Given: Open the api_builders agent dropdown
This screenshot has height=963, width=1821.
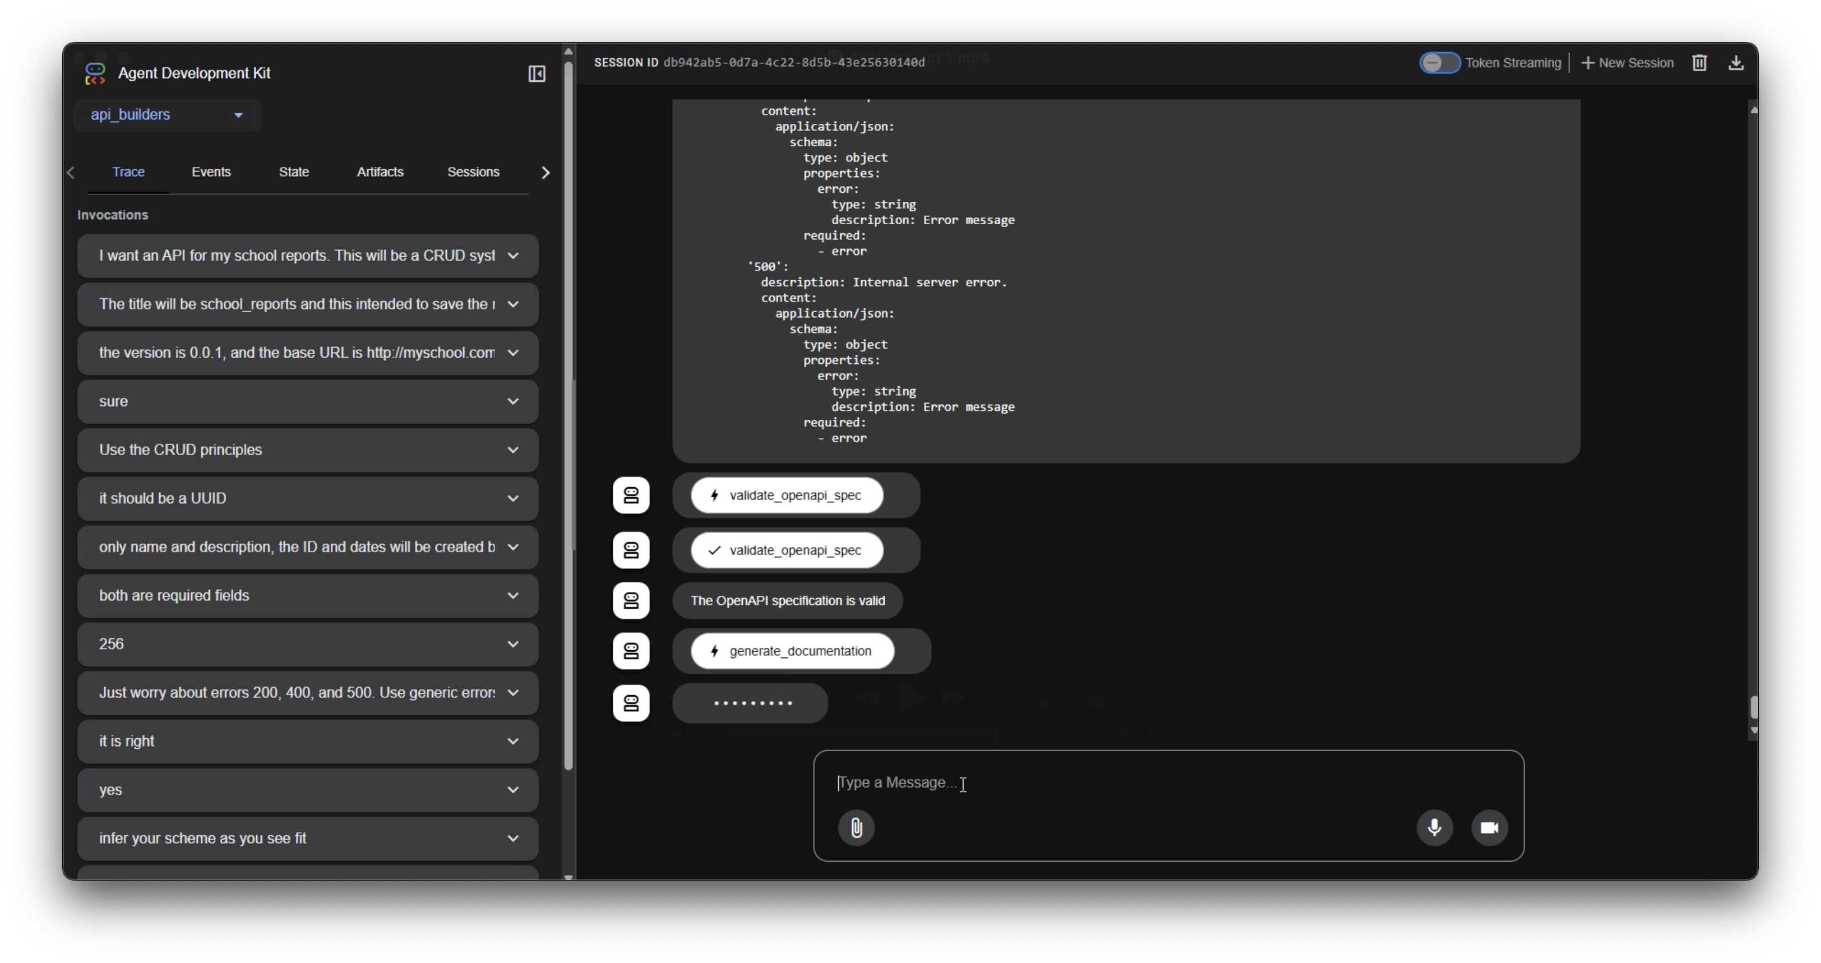Looking at the screenshot, I should [166, 115].
